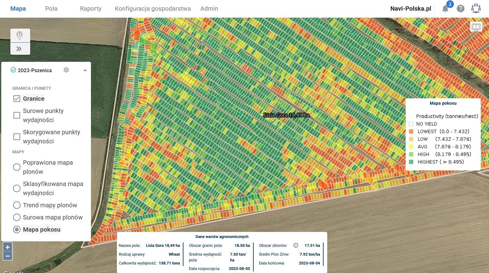Image resolution: width=489 pixels, height=273 pixels.
Task: Click the LOW legend color swatch
Action: tap(411, 139)
